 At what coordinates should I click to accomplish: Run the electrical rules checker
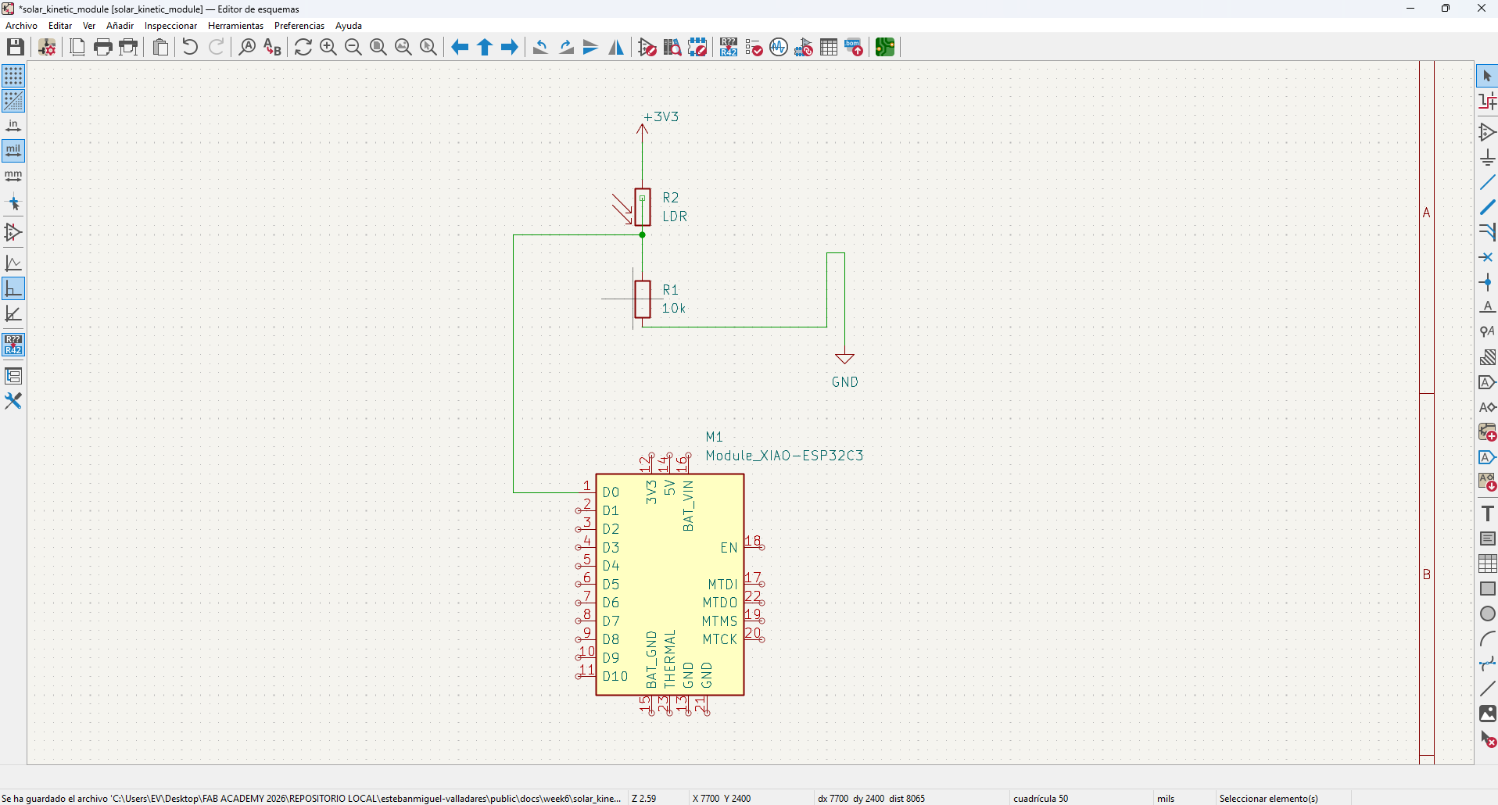754,47
